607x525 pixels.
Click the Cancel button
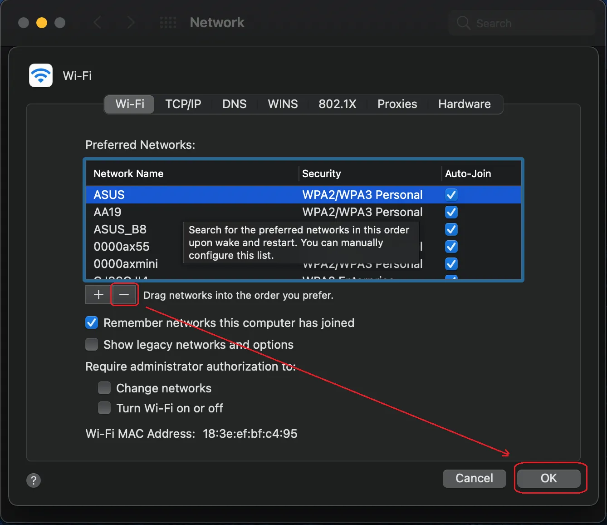tap(474, 478)
